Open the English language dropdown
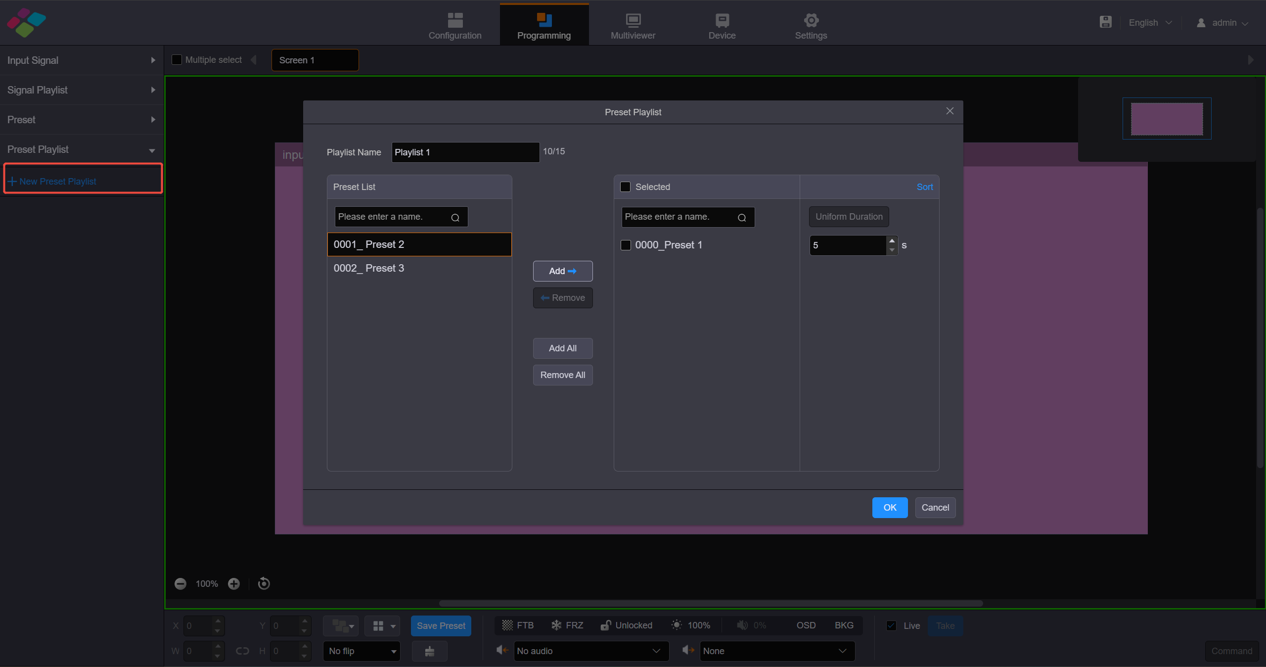Image resolution: width=1266 pixels, height=667 pixels. [x=1149, y=22]
